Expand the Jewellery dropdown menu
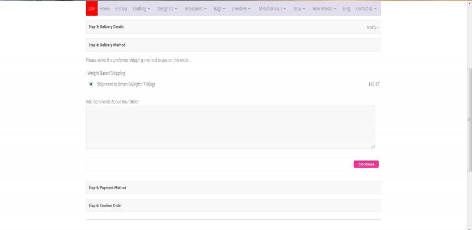The height and width of the screenshot is (230, 472). click(x=242, y=9)
